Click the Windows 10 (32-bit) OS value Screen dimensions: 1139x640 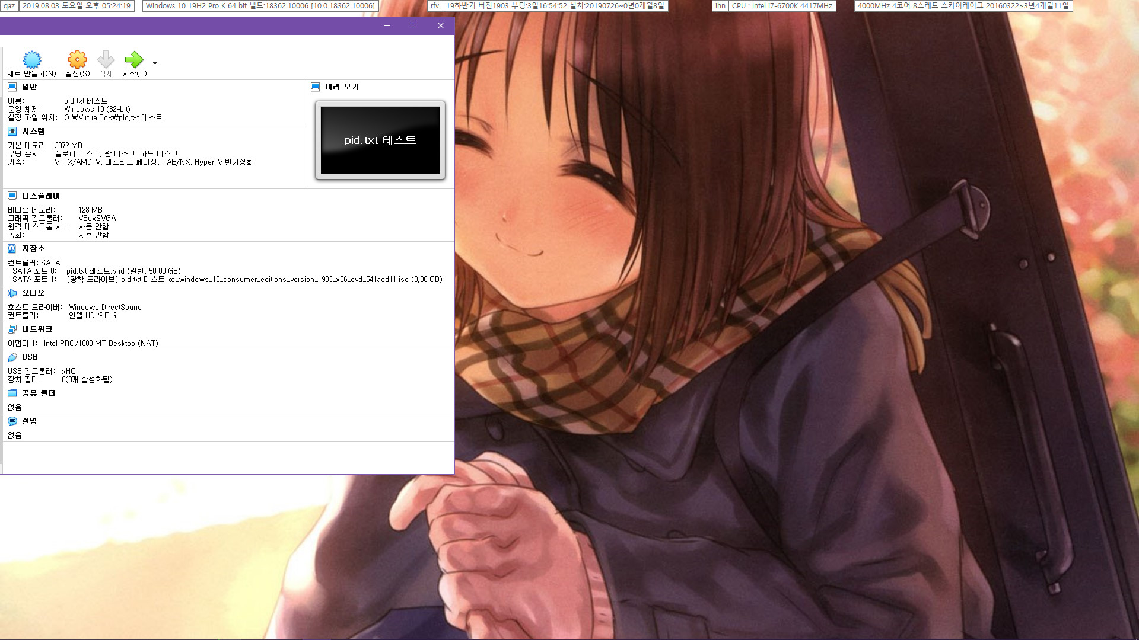pyautogui.click(x=97, y=110)
